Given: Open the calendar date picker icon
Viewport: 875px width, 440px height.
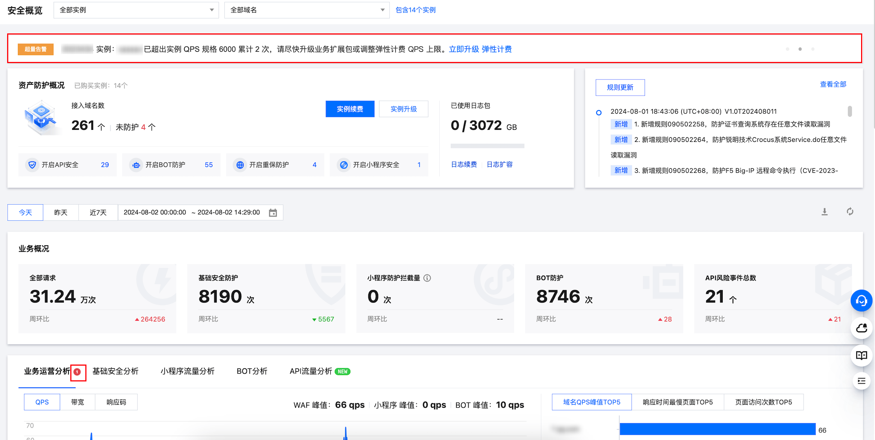Looking at the screenshot, I should click(273, 213).
